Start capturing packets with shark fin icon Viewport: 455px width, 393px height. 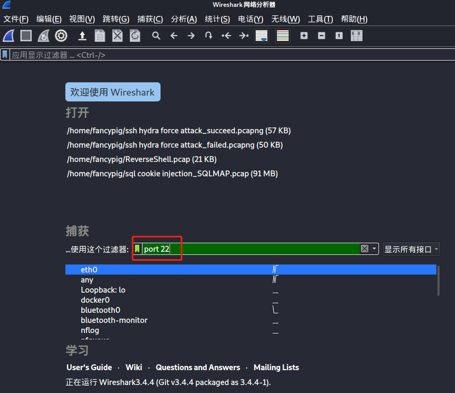coord(9,36)
